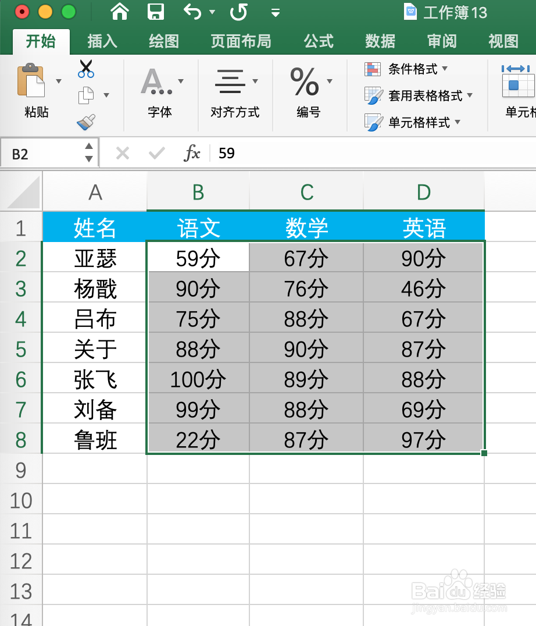Open 套用表格格式 (Format as Table)
Image resolution: width=536 pixels, height=626 pixels.
pos(419,95)
